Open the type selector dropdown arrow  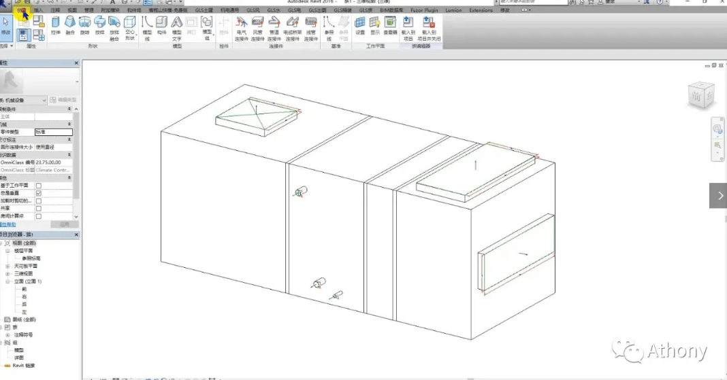[76, 82]
